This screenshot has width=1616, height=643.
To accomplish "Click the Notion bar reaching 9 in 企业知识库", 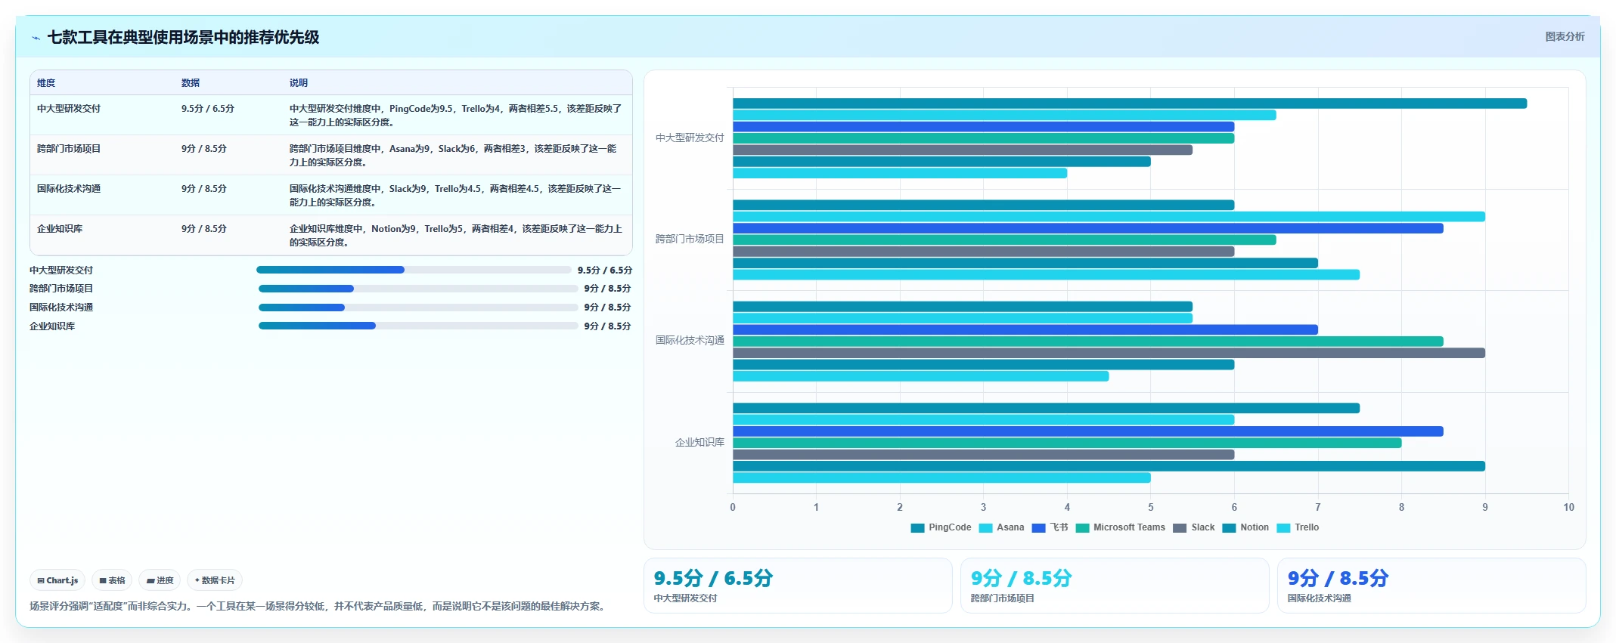I will pos(1109,466).
